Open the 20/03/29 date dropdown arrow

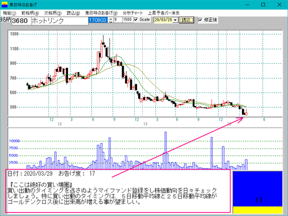(x=175, y=20)
